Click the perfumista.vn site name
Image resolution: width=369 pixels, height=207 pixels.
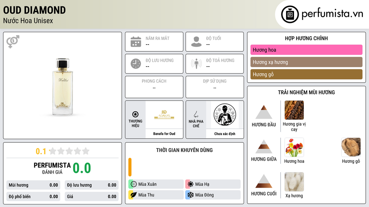(332, 14)
